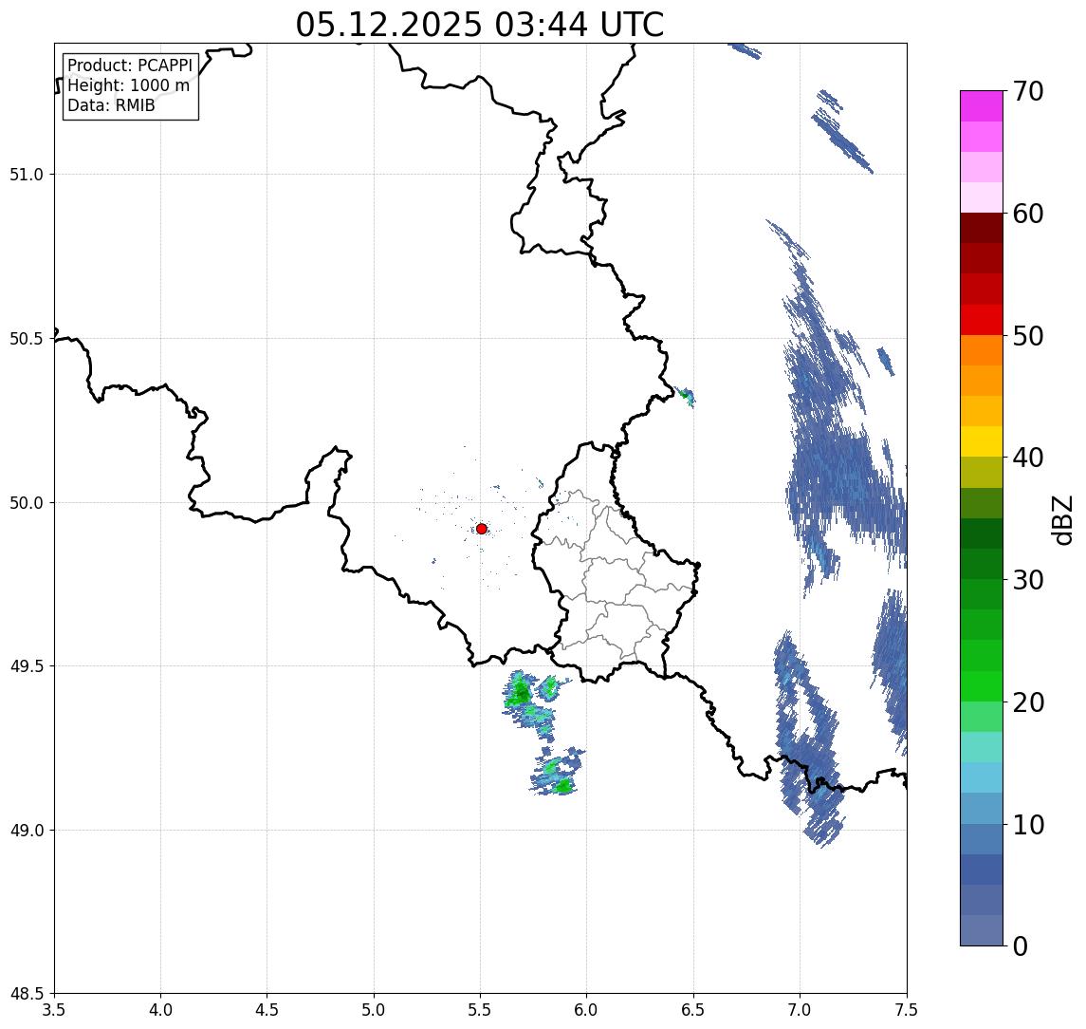This screenshot has height=1029, width=1086.
Task: Click the x-axis longitude label 6.5
Action: 693,1010
